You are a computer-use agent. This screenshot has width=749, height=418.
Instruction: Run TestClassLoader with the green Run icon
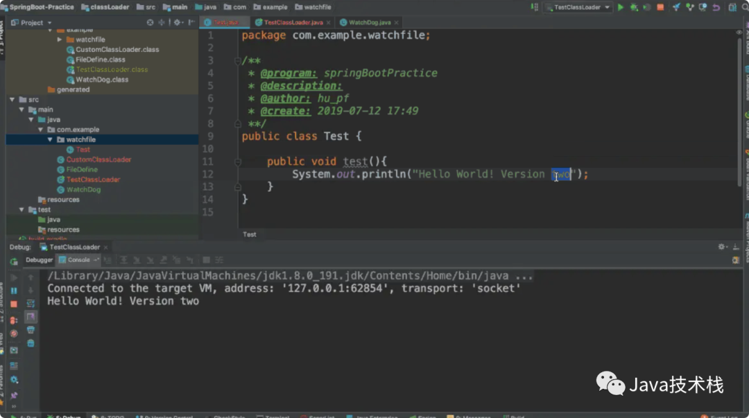(x=621, y=7)
